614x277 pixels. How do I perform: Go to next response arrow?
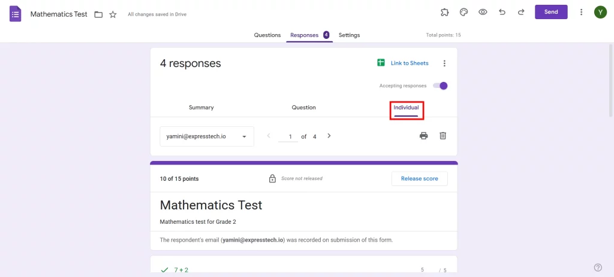pos(329,136)
